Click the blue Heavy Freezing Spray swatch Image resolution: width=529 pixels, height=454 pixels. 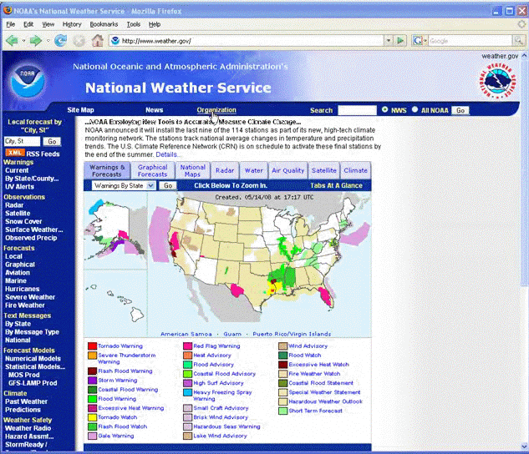click(188, 392)
